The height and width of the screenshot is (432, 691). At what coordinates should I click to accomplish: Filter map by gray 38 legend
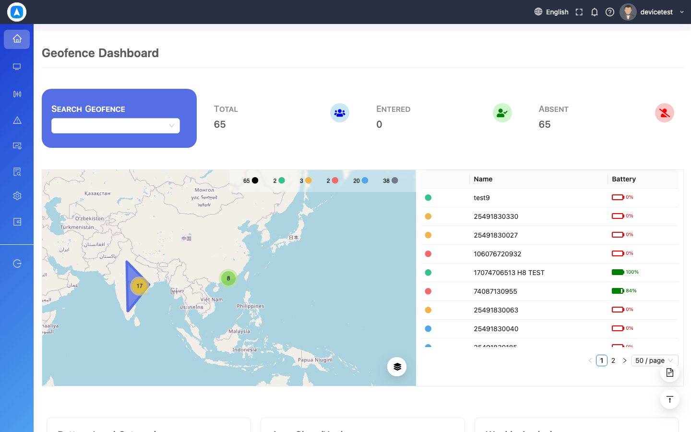coord(391,180)
